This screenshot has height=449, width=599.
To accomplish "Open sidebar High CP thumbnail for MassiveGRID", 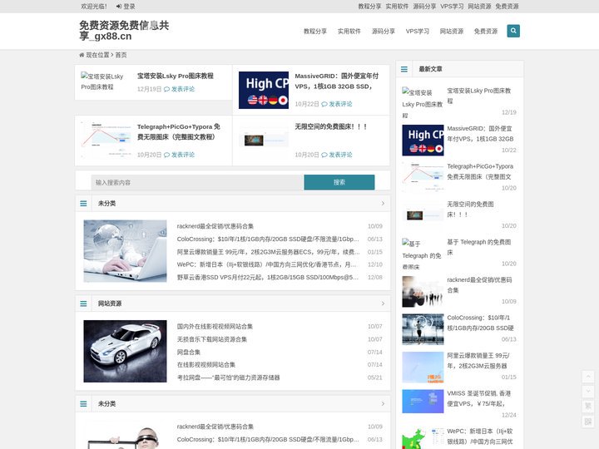I will coord(423,141).
